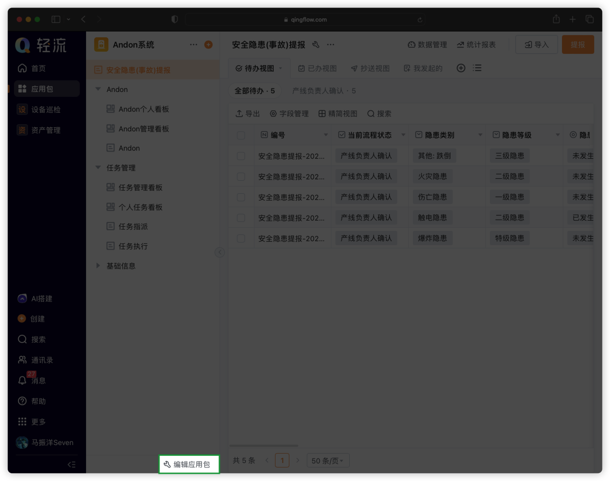Open the 帮助 help menu
Image resolution: width=610 pixels, height=481 pixels.
[32, 401]
